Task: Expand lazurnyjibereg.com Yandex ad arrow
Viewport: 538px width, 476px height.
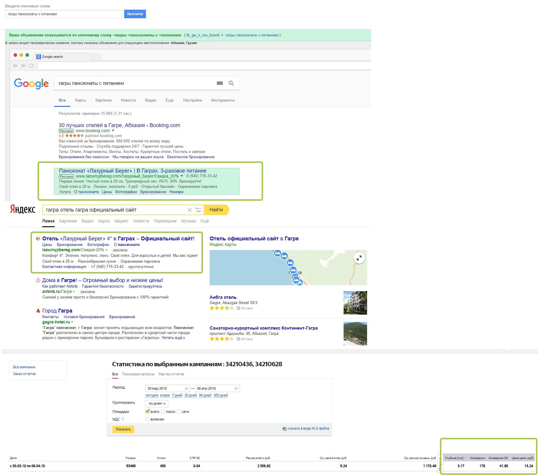Action: coord(106,250)
